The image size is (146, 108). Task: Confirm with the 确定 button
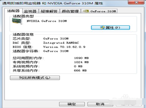pos(72,104)
